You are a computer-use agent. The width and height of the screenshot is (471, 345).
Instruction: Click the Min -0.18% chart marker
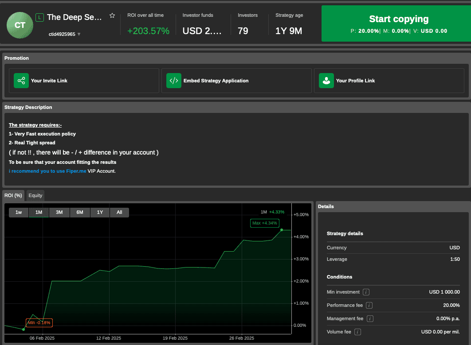[x=39, y=323]
